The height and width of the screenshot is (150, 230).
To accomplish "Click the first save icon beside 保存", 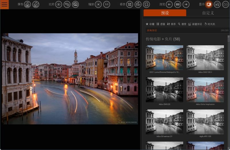I will click(27, 4).
